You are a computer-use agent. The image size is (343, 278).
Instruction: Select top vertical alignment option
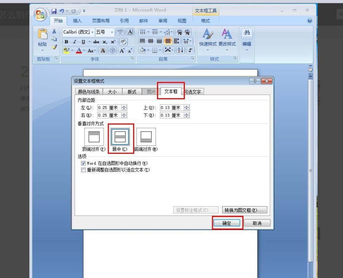point(94,137)
